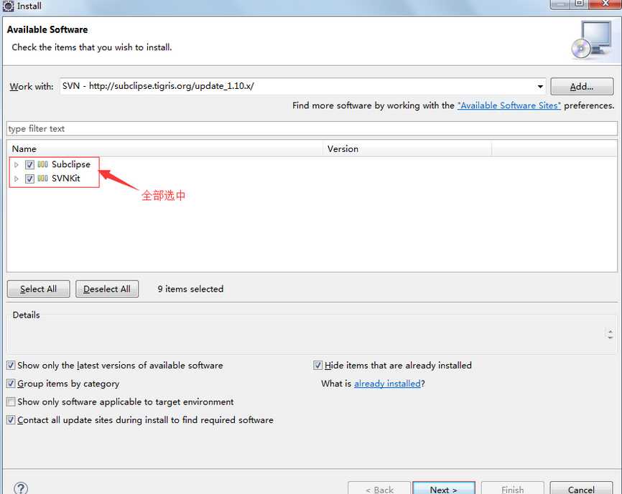This screenshot has height=494, width=622.
Task: Click the Details scroll stepper
Action: pyautogui.click(x=610, y=335)
